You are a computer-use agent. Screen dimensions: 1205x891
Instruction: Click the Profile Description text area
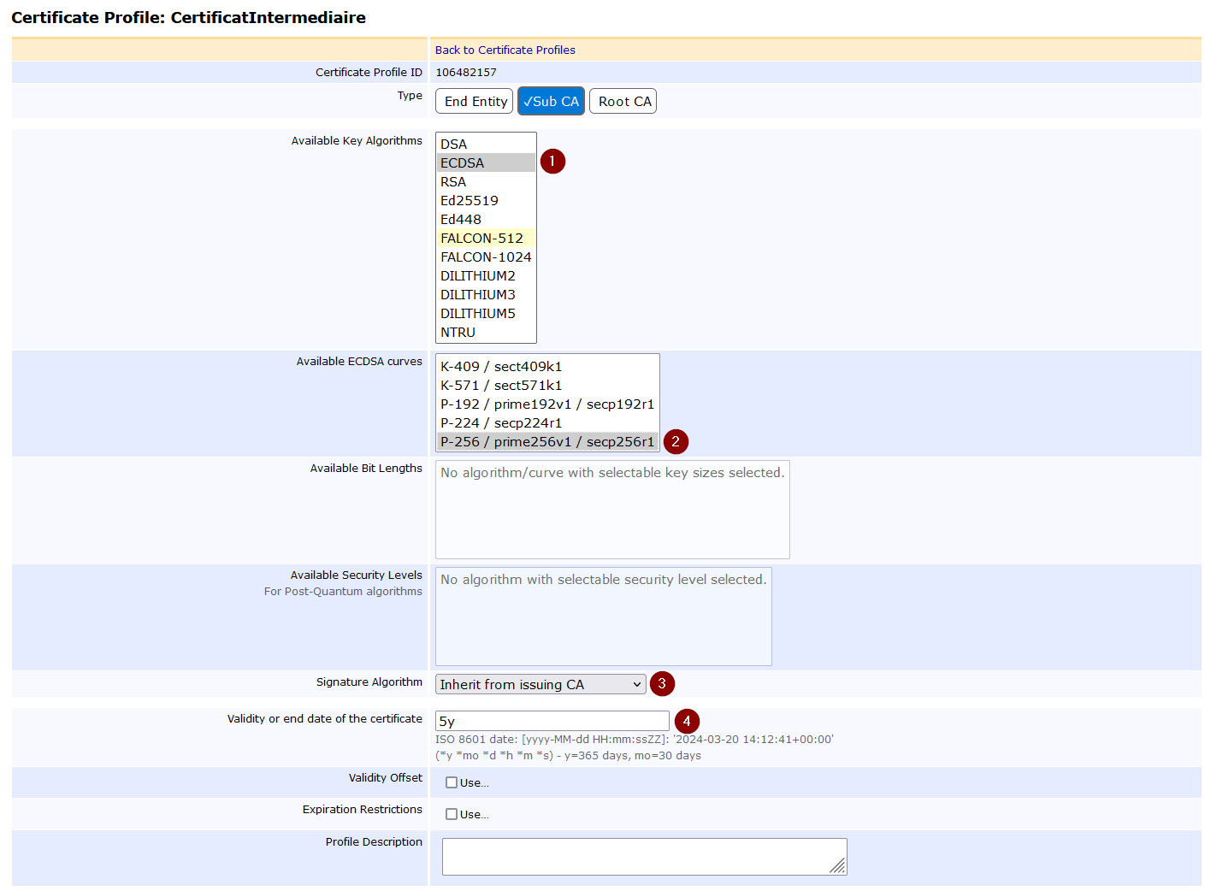pyautogui.click(x=643, y=857)
